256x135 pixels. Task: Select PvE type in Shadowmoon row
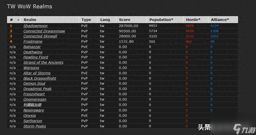[x=84, y=26]
